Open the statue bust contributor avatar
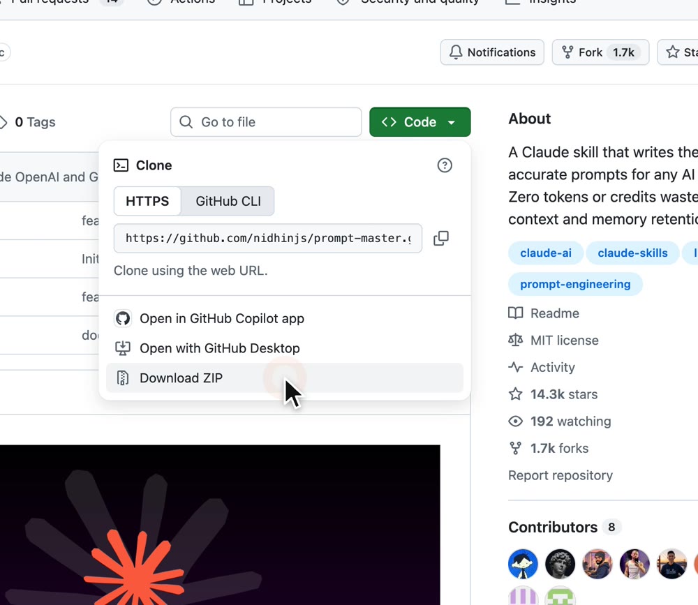698x605 pixels. [560, 564]
